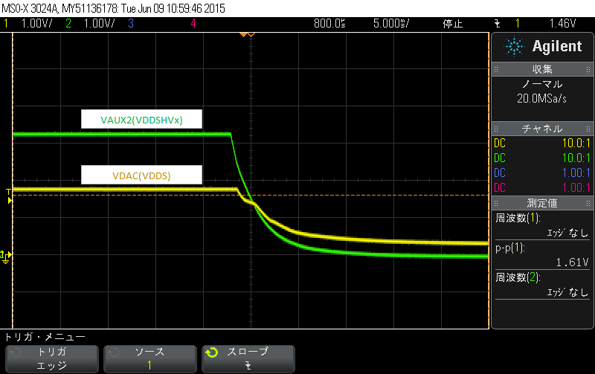The image size is (595, 374).
Task: Click the green DC coupling label
Action: point(500,158)
